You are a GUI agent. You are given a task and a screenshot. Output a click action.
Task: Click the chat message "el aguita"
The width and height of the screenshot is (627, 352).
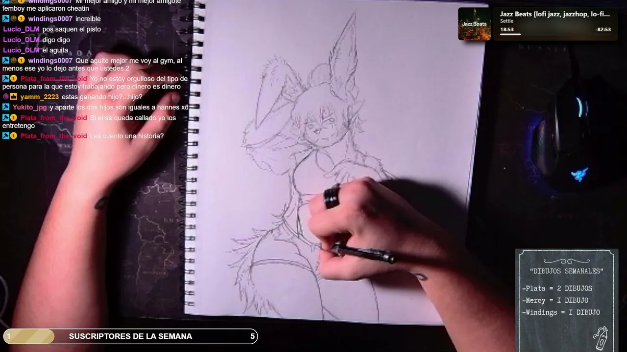56,50
